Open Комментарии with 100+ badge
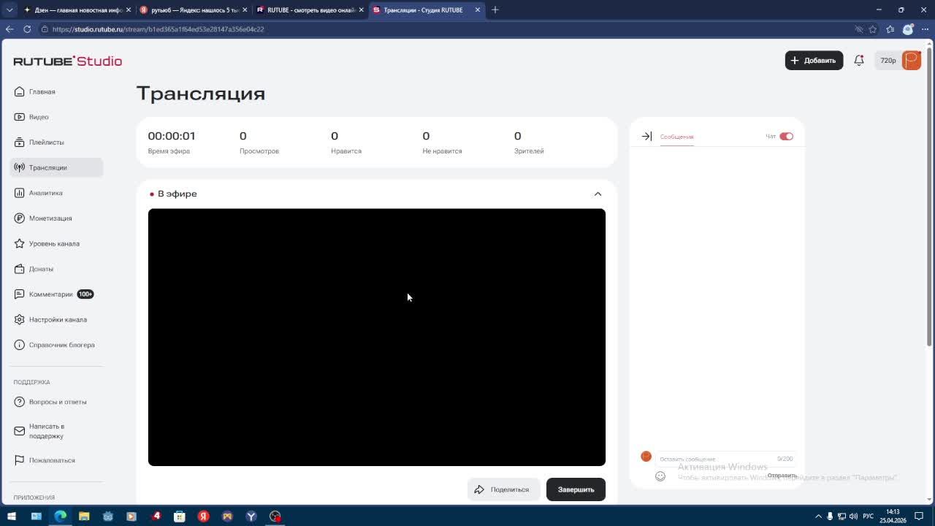This screenshot has height=526, width=935. 55,294
